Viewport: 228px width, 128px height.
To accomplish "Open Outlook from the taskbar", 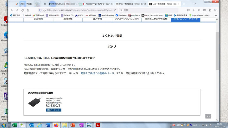I will coord(31,125).
